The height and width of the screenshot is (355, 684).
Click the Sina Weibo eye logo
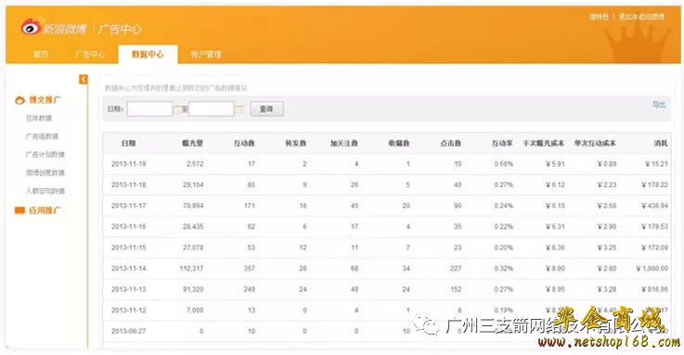coord(32,27)
